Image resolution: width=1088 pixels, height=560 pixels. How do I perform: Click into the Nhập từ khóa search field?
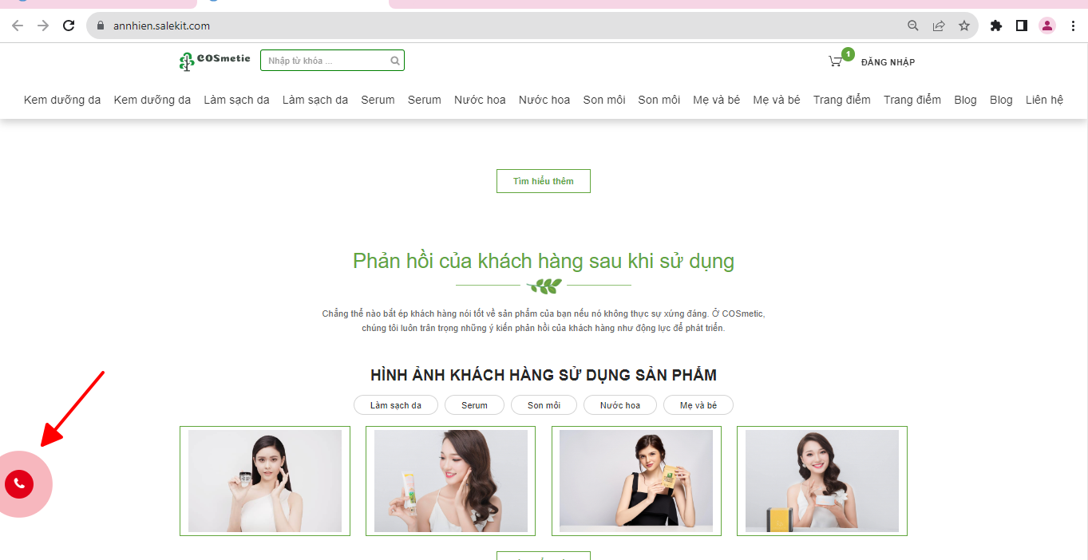click(x=326, y=61)
